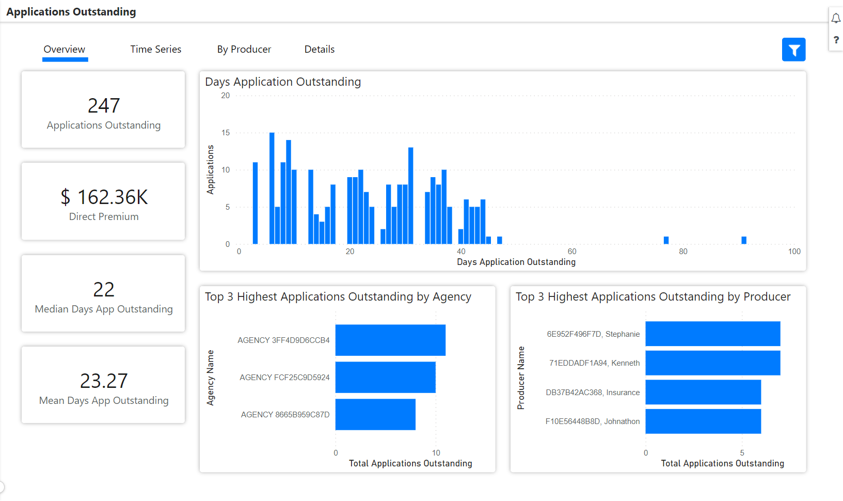
Task: Click the notification bell icon
Action: pos(836,18)
